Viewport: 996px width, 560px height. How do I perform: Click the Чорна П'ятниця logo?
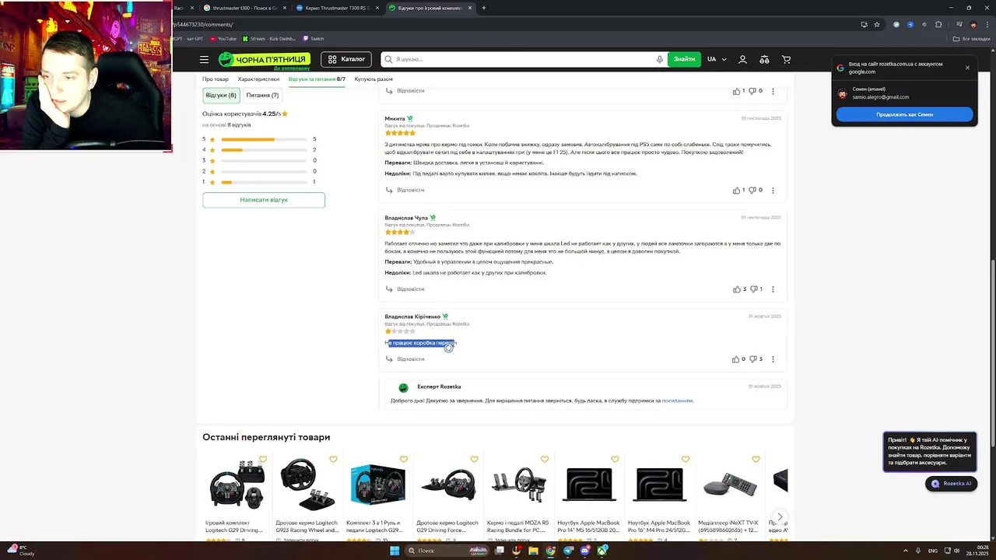tap(264, 59)
